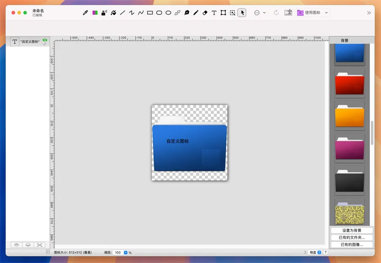Choose the rectangle shape tool

coord(150,13)
